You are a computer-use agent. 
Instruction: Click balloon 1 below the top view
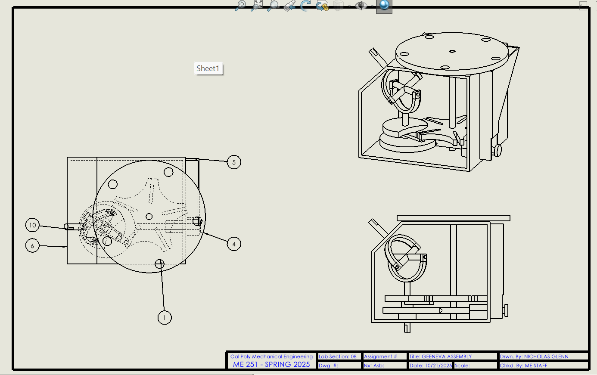pos(165,318)
